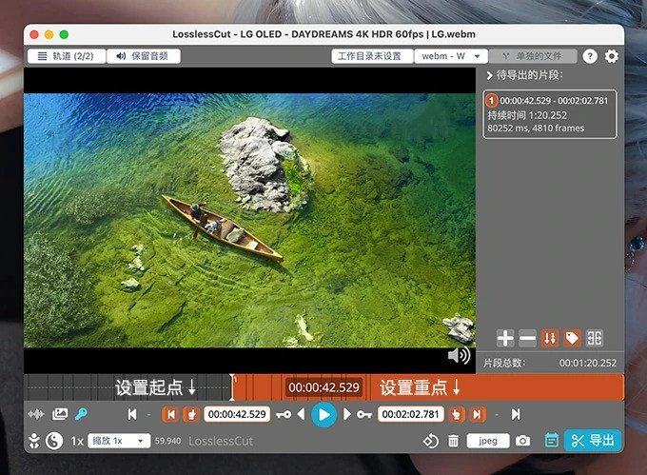
Task: Click the 59.940 frame rate value
Action: [x=168, y=441]
